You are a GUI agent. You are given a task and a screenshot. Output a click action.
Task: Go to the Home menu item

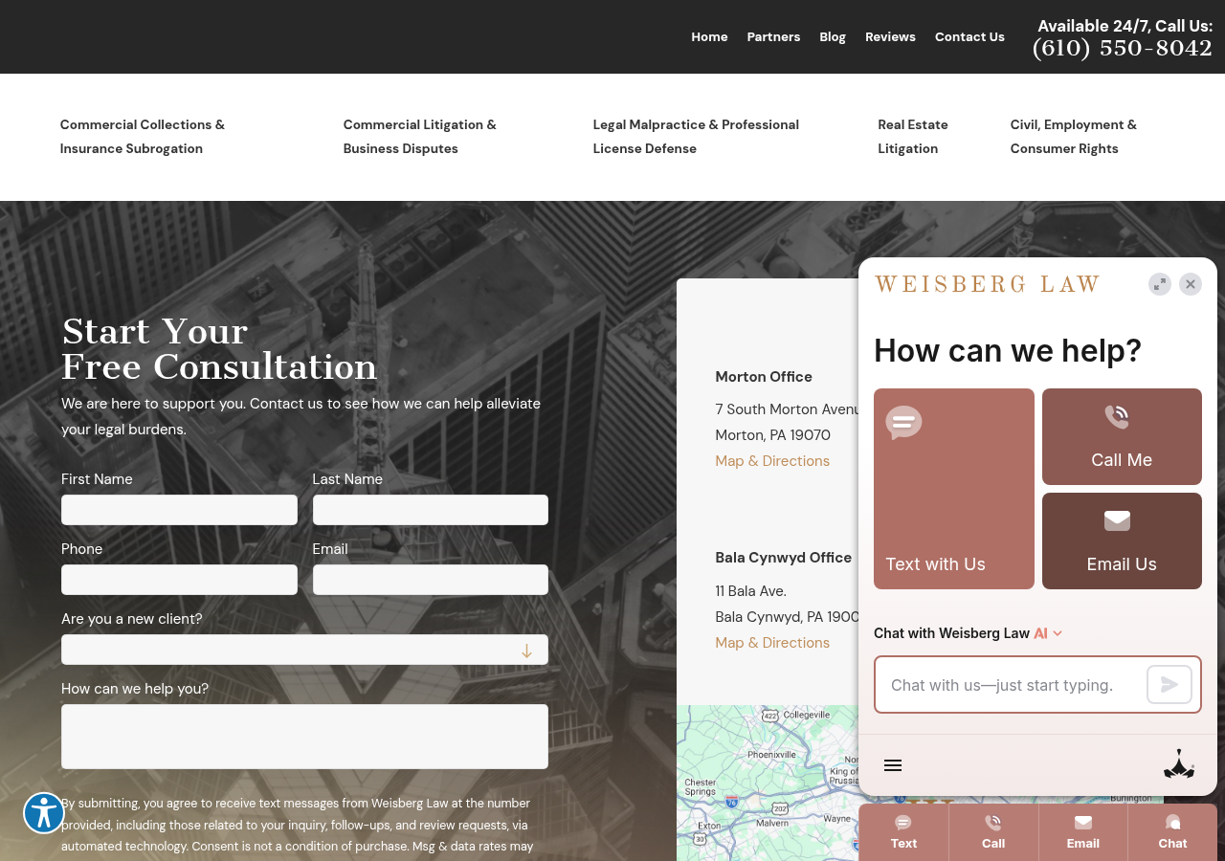click(709, 36)
